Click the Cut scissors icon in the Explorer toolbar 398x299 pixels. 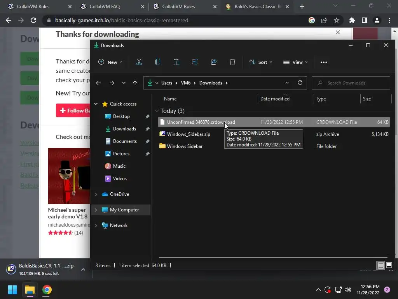(x=139, y=62)
